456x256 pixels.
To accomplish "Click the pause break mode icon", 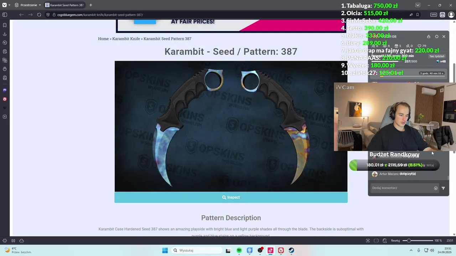I will (x=13, y=241).
